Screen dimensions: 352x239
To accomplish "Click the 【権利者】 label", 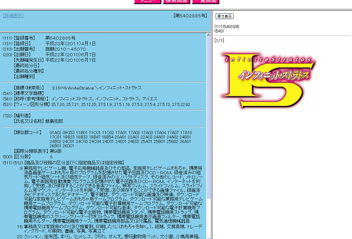I will 23,116.
